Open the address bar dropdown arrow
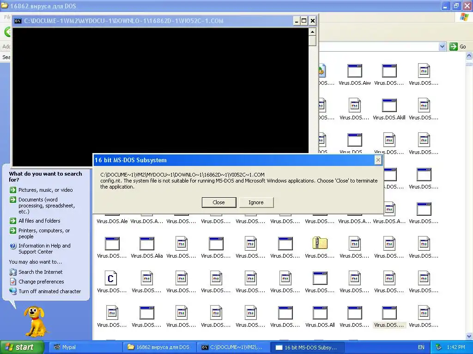 [x=442, y=47]
